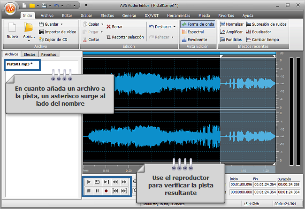Viewport: 305px width, 209px height.
Task: Click the Rewind button
Action: point(115,182)
